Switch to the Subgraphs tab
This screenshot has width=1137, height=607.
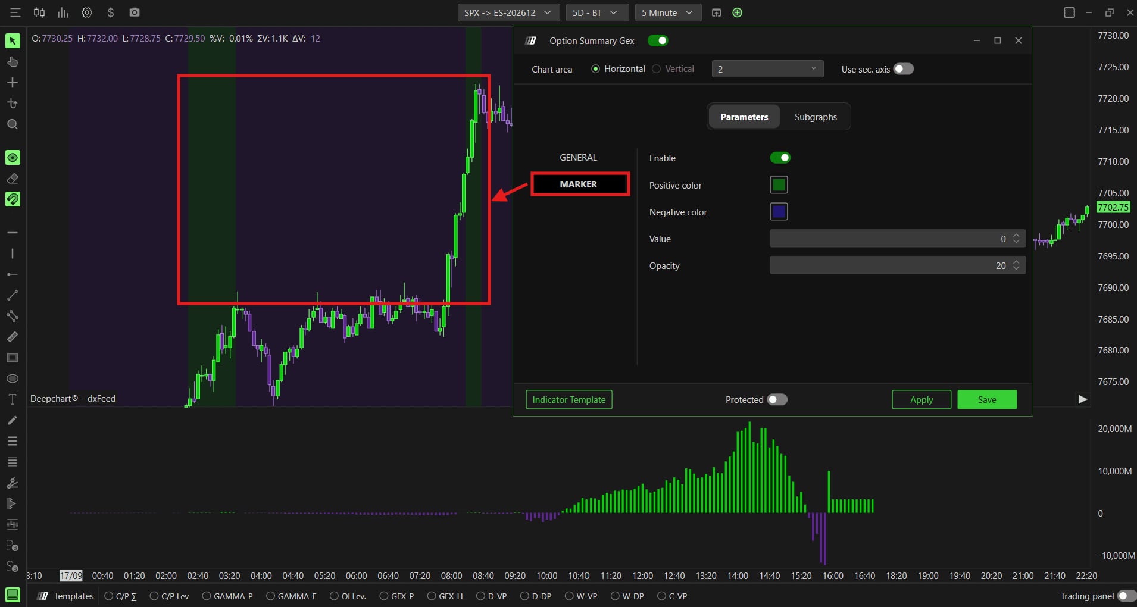point(816,117)
